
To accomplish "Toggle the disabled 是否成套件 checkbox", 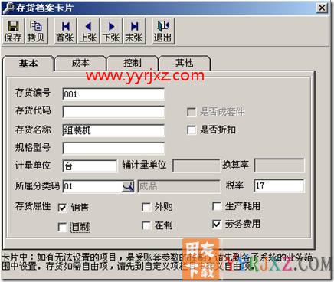I will coord(192,112).
